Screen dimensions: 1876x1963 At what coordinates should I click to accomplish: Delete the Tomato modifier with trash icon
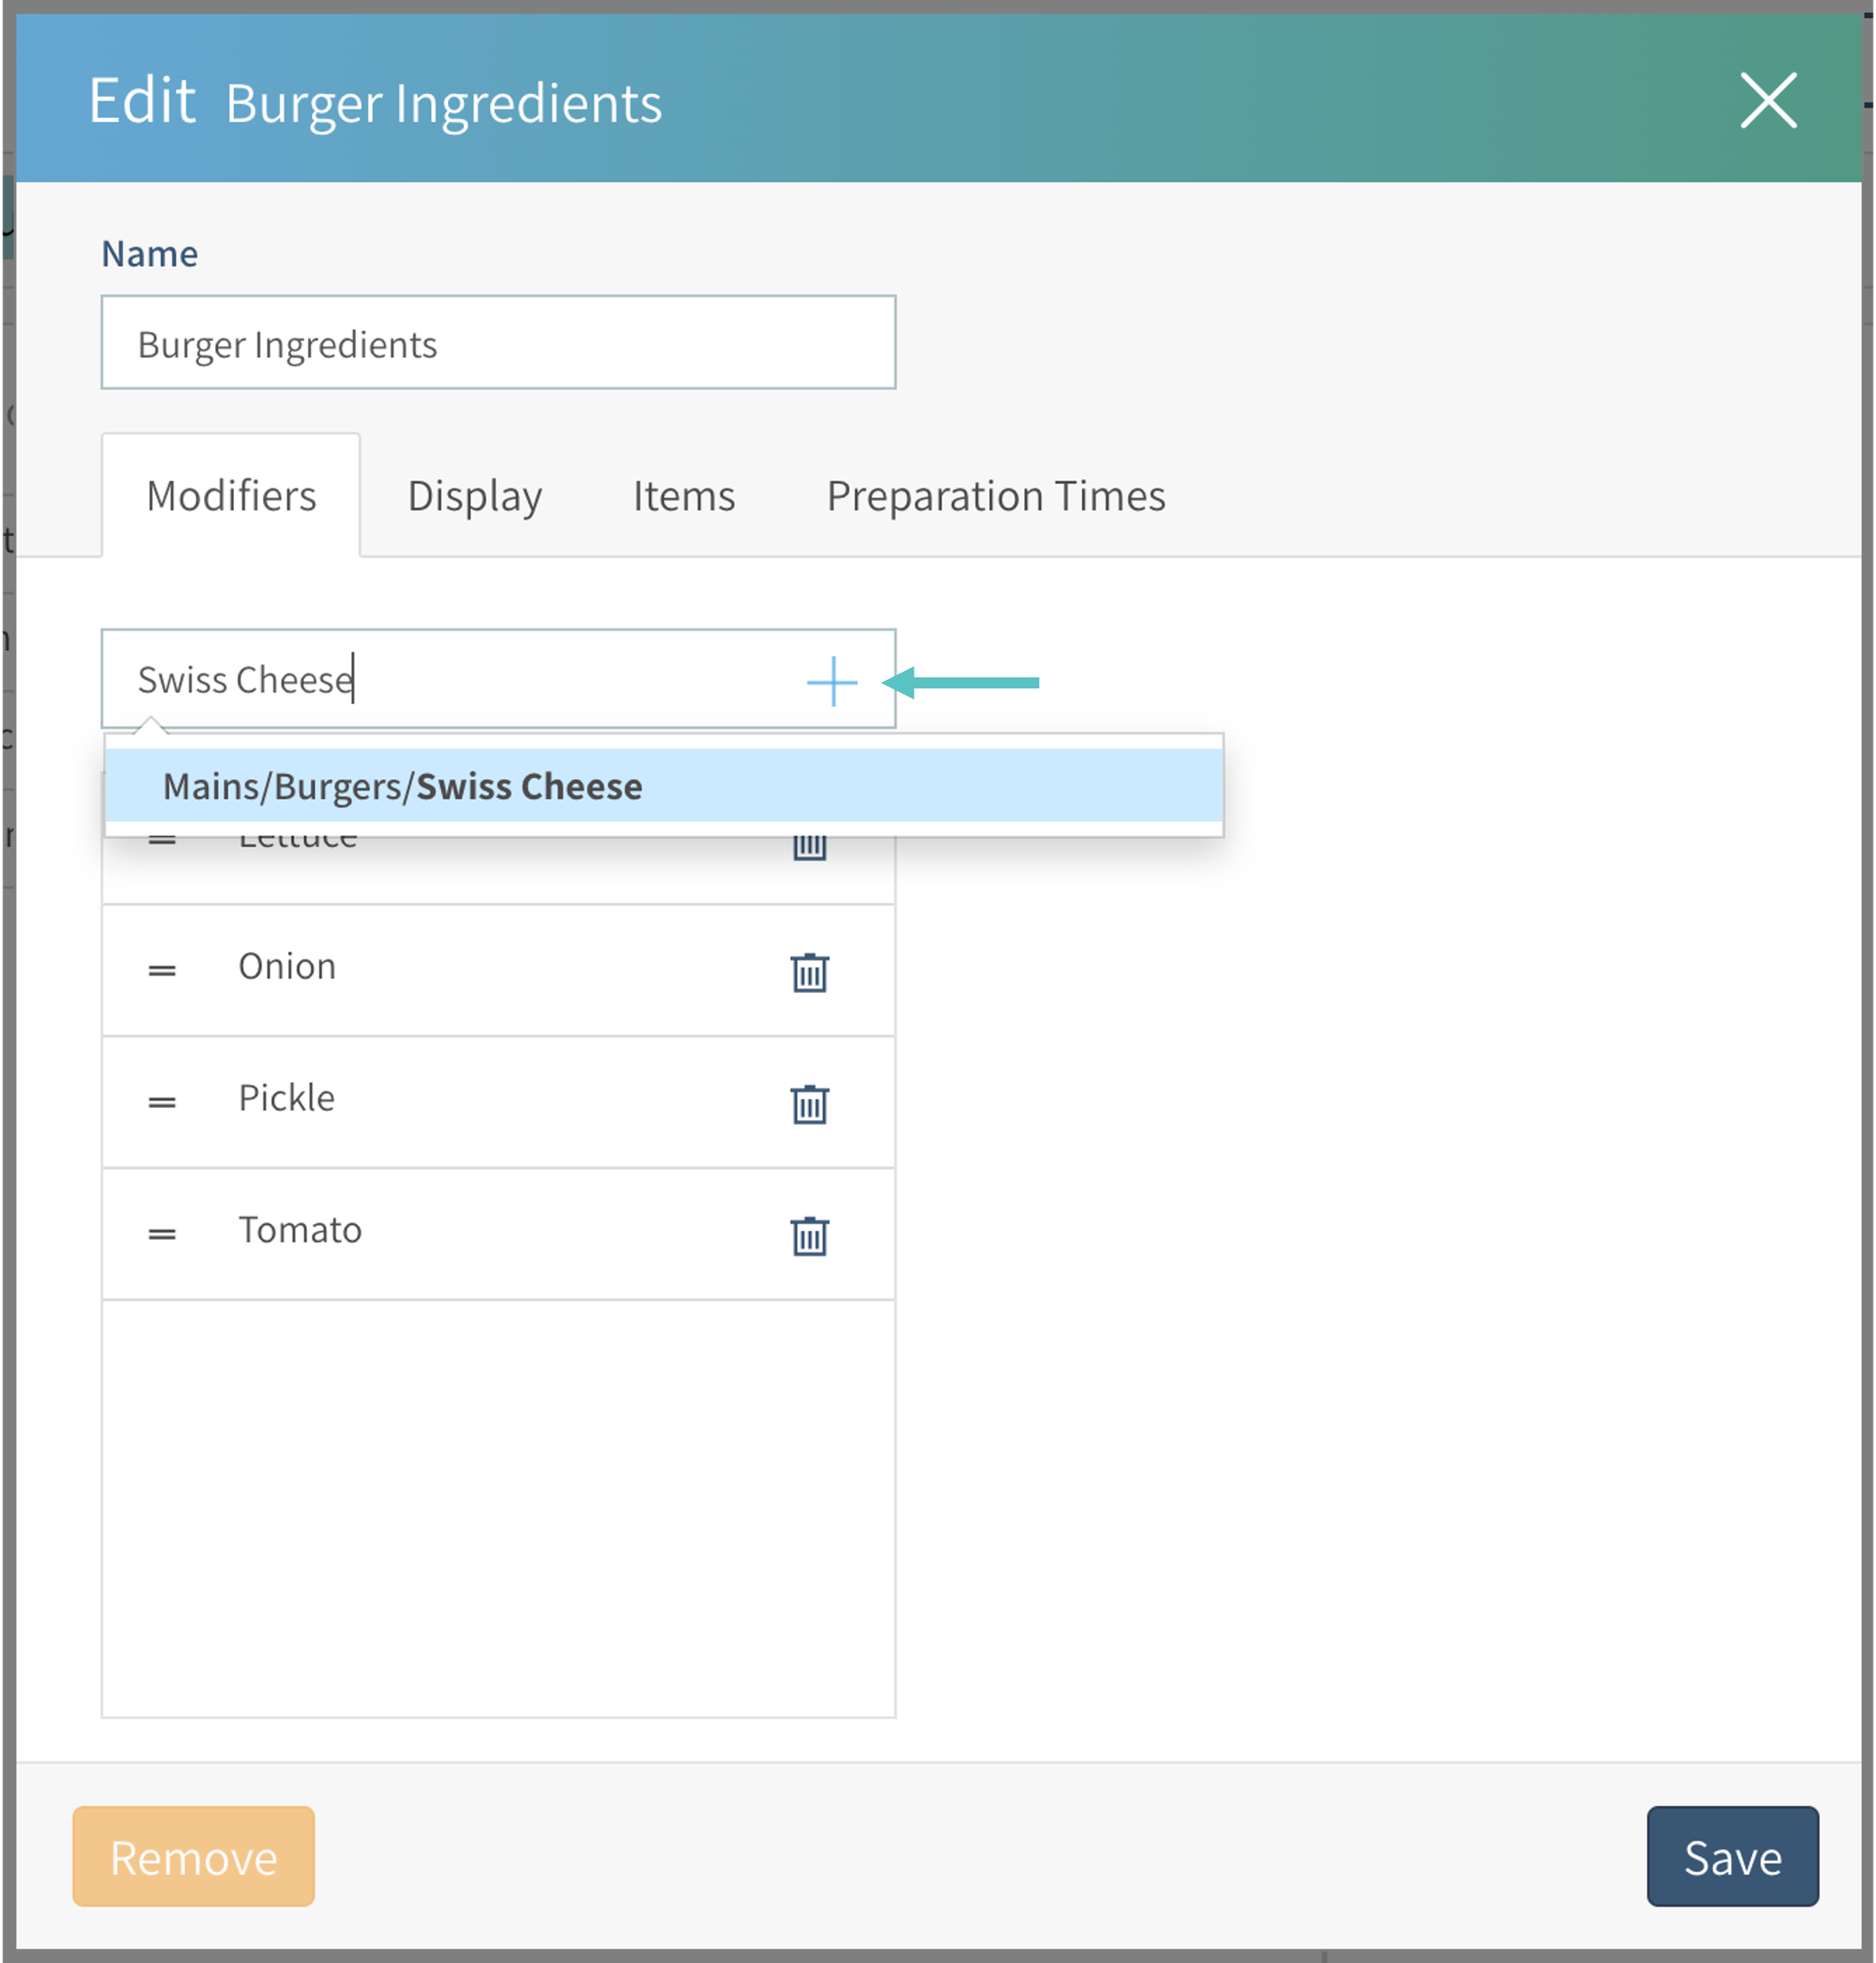pos(809,1235)
